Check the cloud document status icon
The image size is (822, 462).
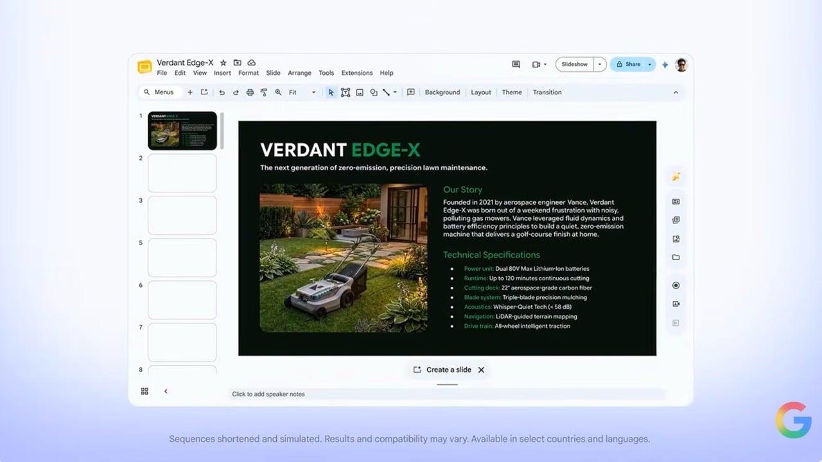pyautogui.click(x=252, y=63)
